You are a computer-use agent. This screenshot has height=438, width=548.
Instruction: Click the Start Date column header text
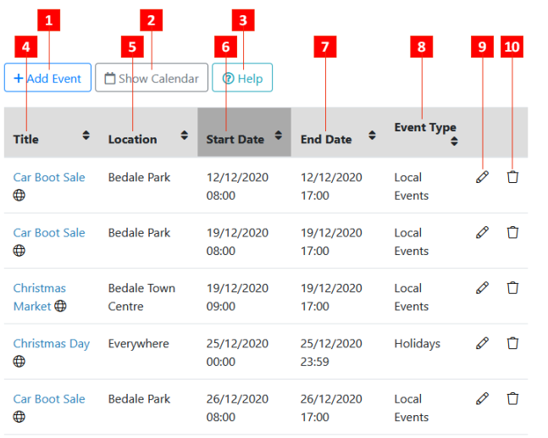pos(235,139)
